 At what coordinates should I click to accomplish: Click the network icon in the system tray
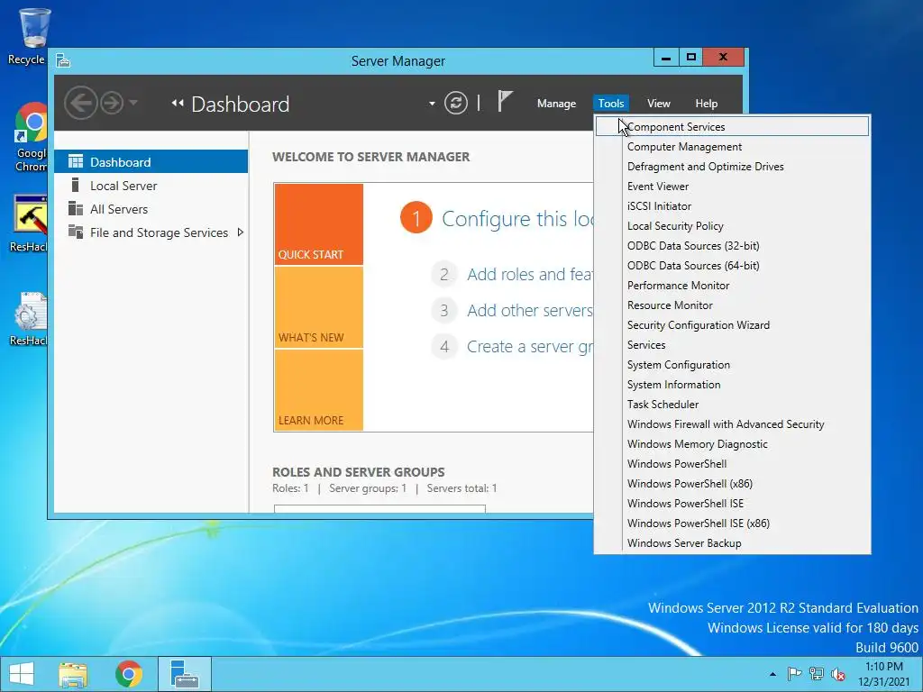[817, 674]
